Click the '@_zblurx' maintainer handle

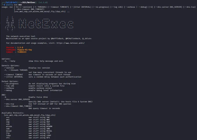[87, 38]
